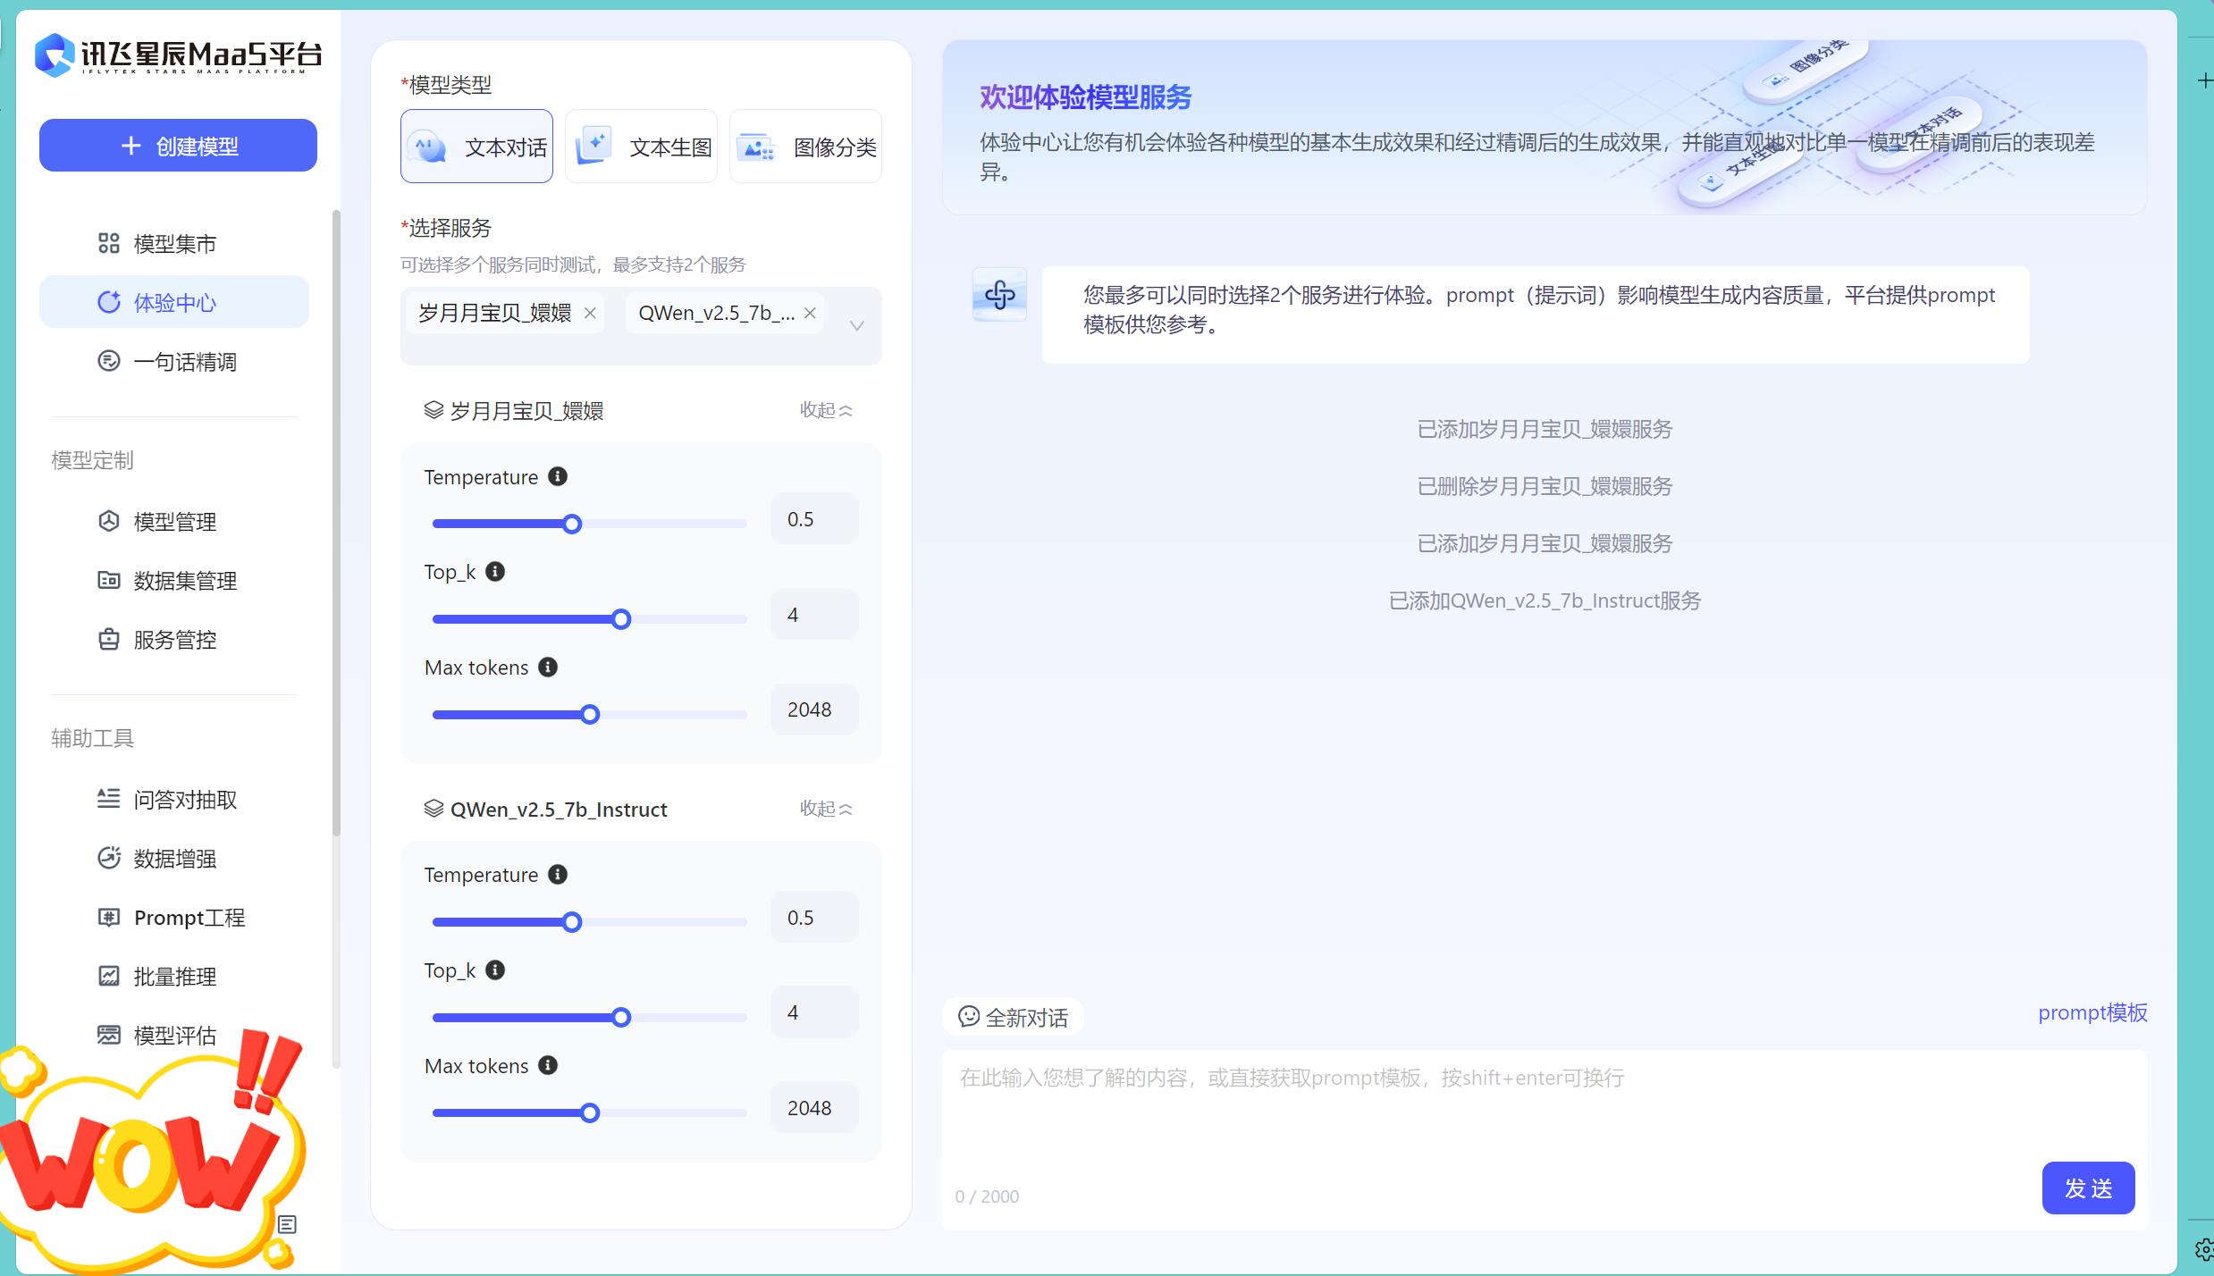Screen dimensions: 2214x1276
Task: Collapse the QWen_v2.5_7b_Instruct parameter panel
Action: (x=825, y=809)
